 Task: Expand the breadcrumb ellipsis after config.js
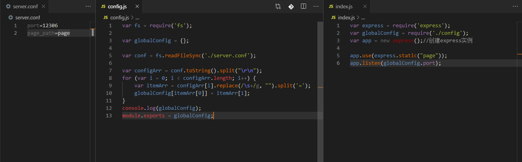(x=137, y=18)
